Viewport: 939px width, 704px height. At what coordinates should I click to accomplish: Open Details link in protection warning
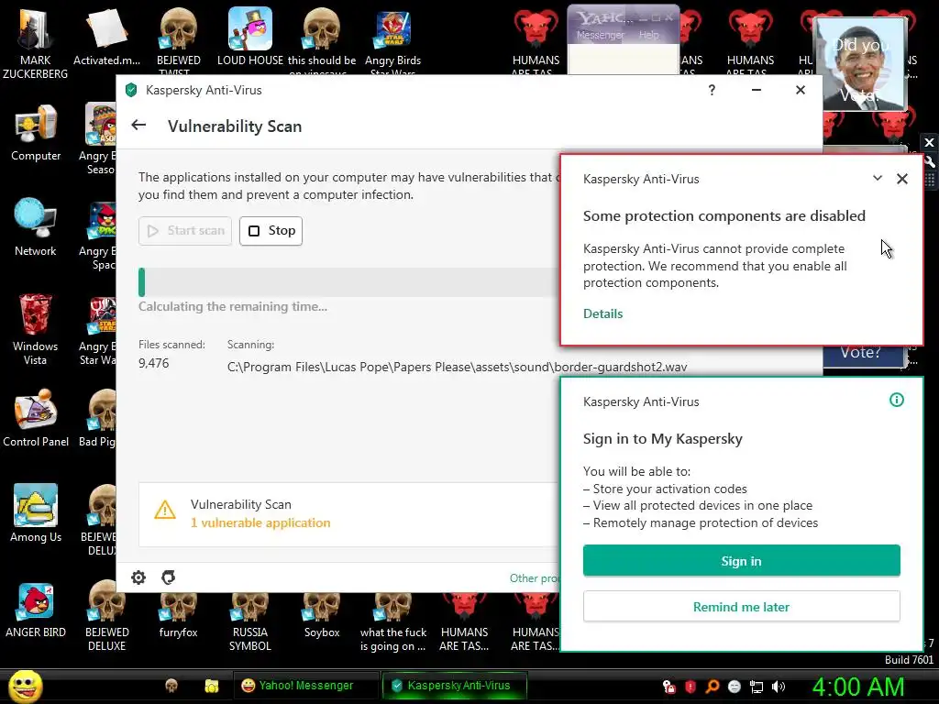(602, 313)
